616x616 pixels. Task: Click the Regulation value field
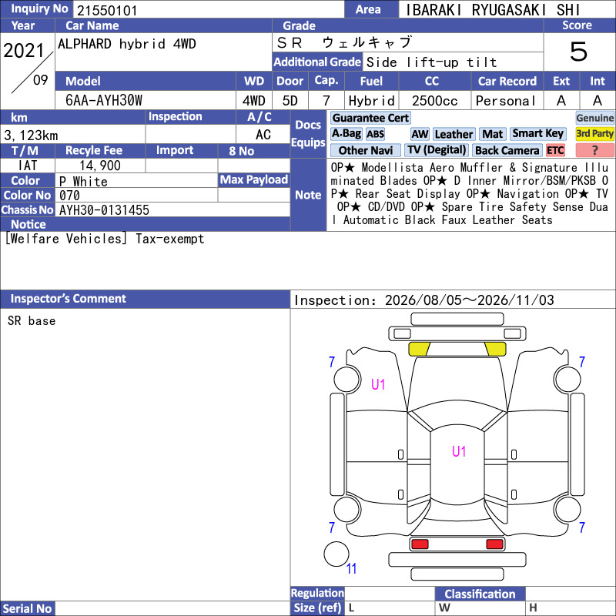click(390, 593)
